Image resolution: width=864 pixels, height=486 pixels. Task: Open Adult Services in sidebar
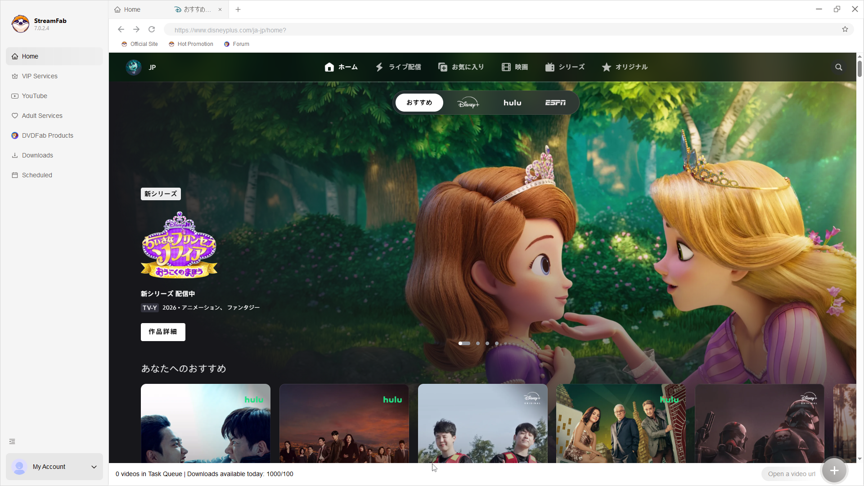[54, 116]
